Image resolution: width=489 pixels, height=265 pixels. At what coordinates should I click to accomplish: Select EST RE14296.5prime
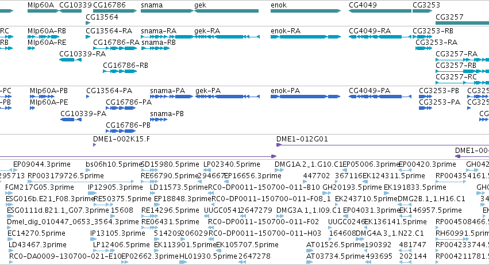pos(170,211)
